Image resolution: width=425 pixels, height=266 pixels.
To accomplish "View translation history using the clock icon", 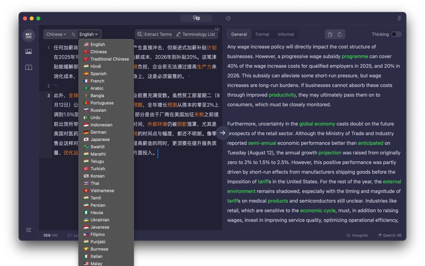I will tap(228, 18).
